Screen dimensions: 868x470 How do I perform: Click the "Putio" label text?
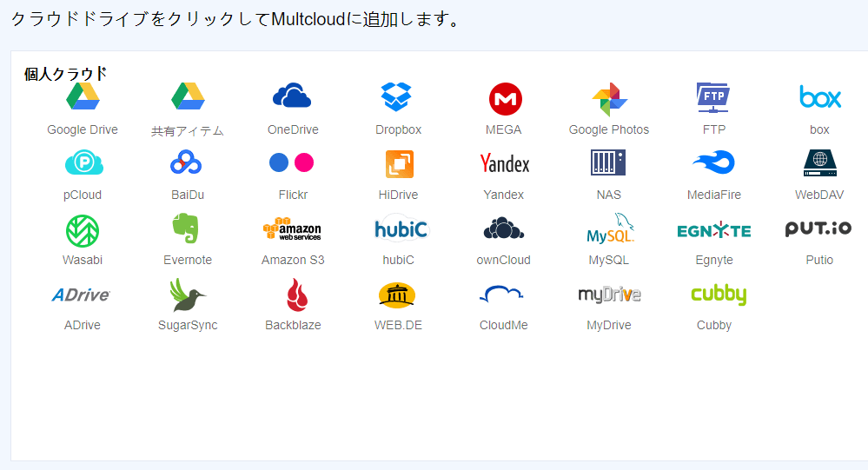[819, 260]
